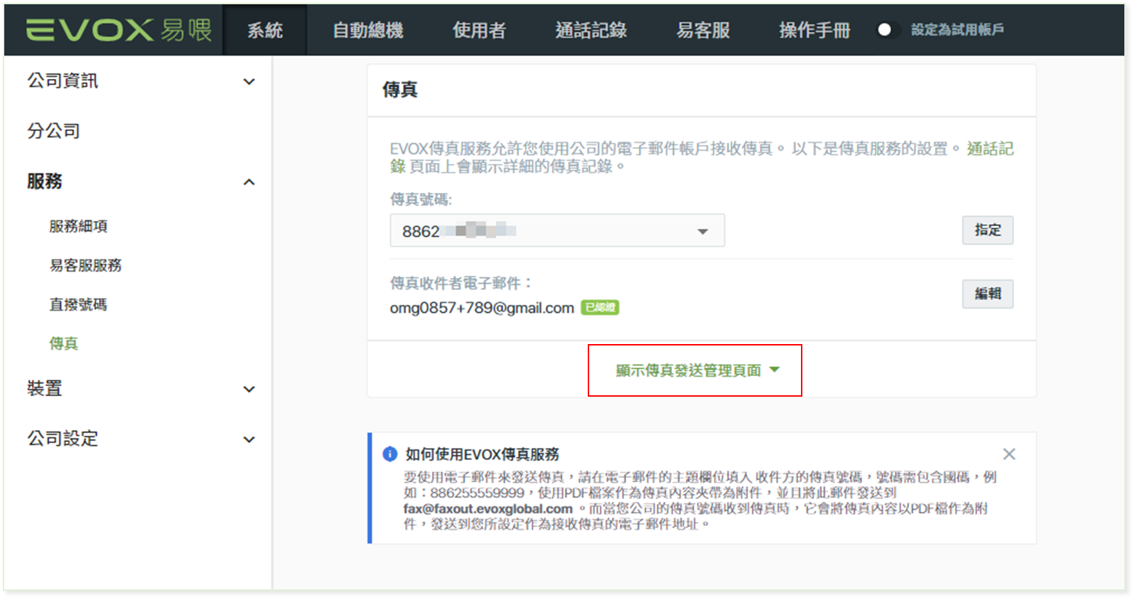The height and width of the screenshot is (600, 1135).
Task: Click the 傳真 page heading
Action: (400, 90)
